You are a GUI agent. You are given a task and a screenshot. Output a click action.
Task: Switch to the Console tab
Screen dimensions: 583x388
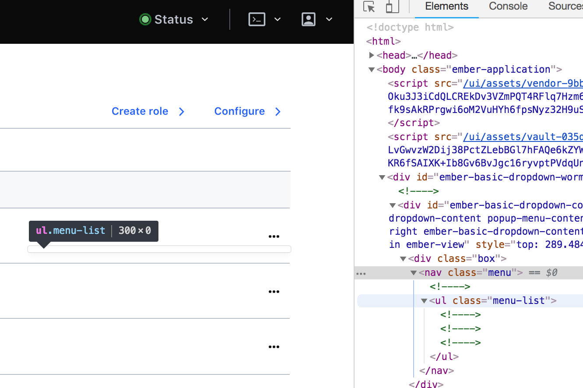pyautogui.click(x=508, y=7)
